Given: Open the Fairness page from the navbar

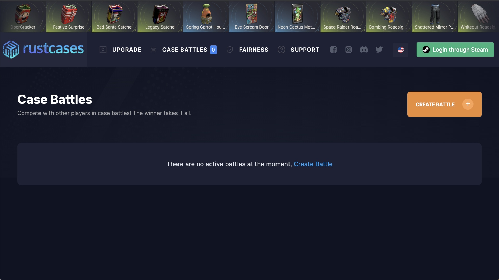Looking at the screenshot, I should click(254, 50).
